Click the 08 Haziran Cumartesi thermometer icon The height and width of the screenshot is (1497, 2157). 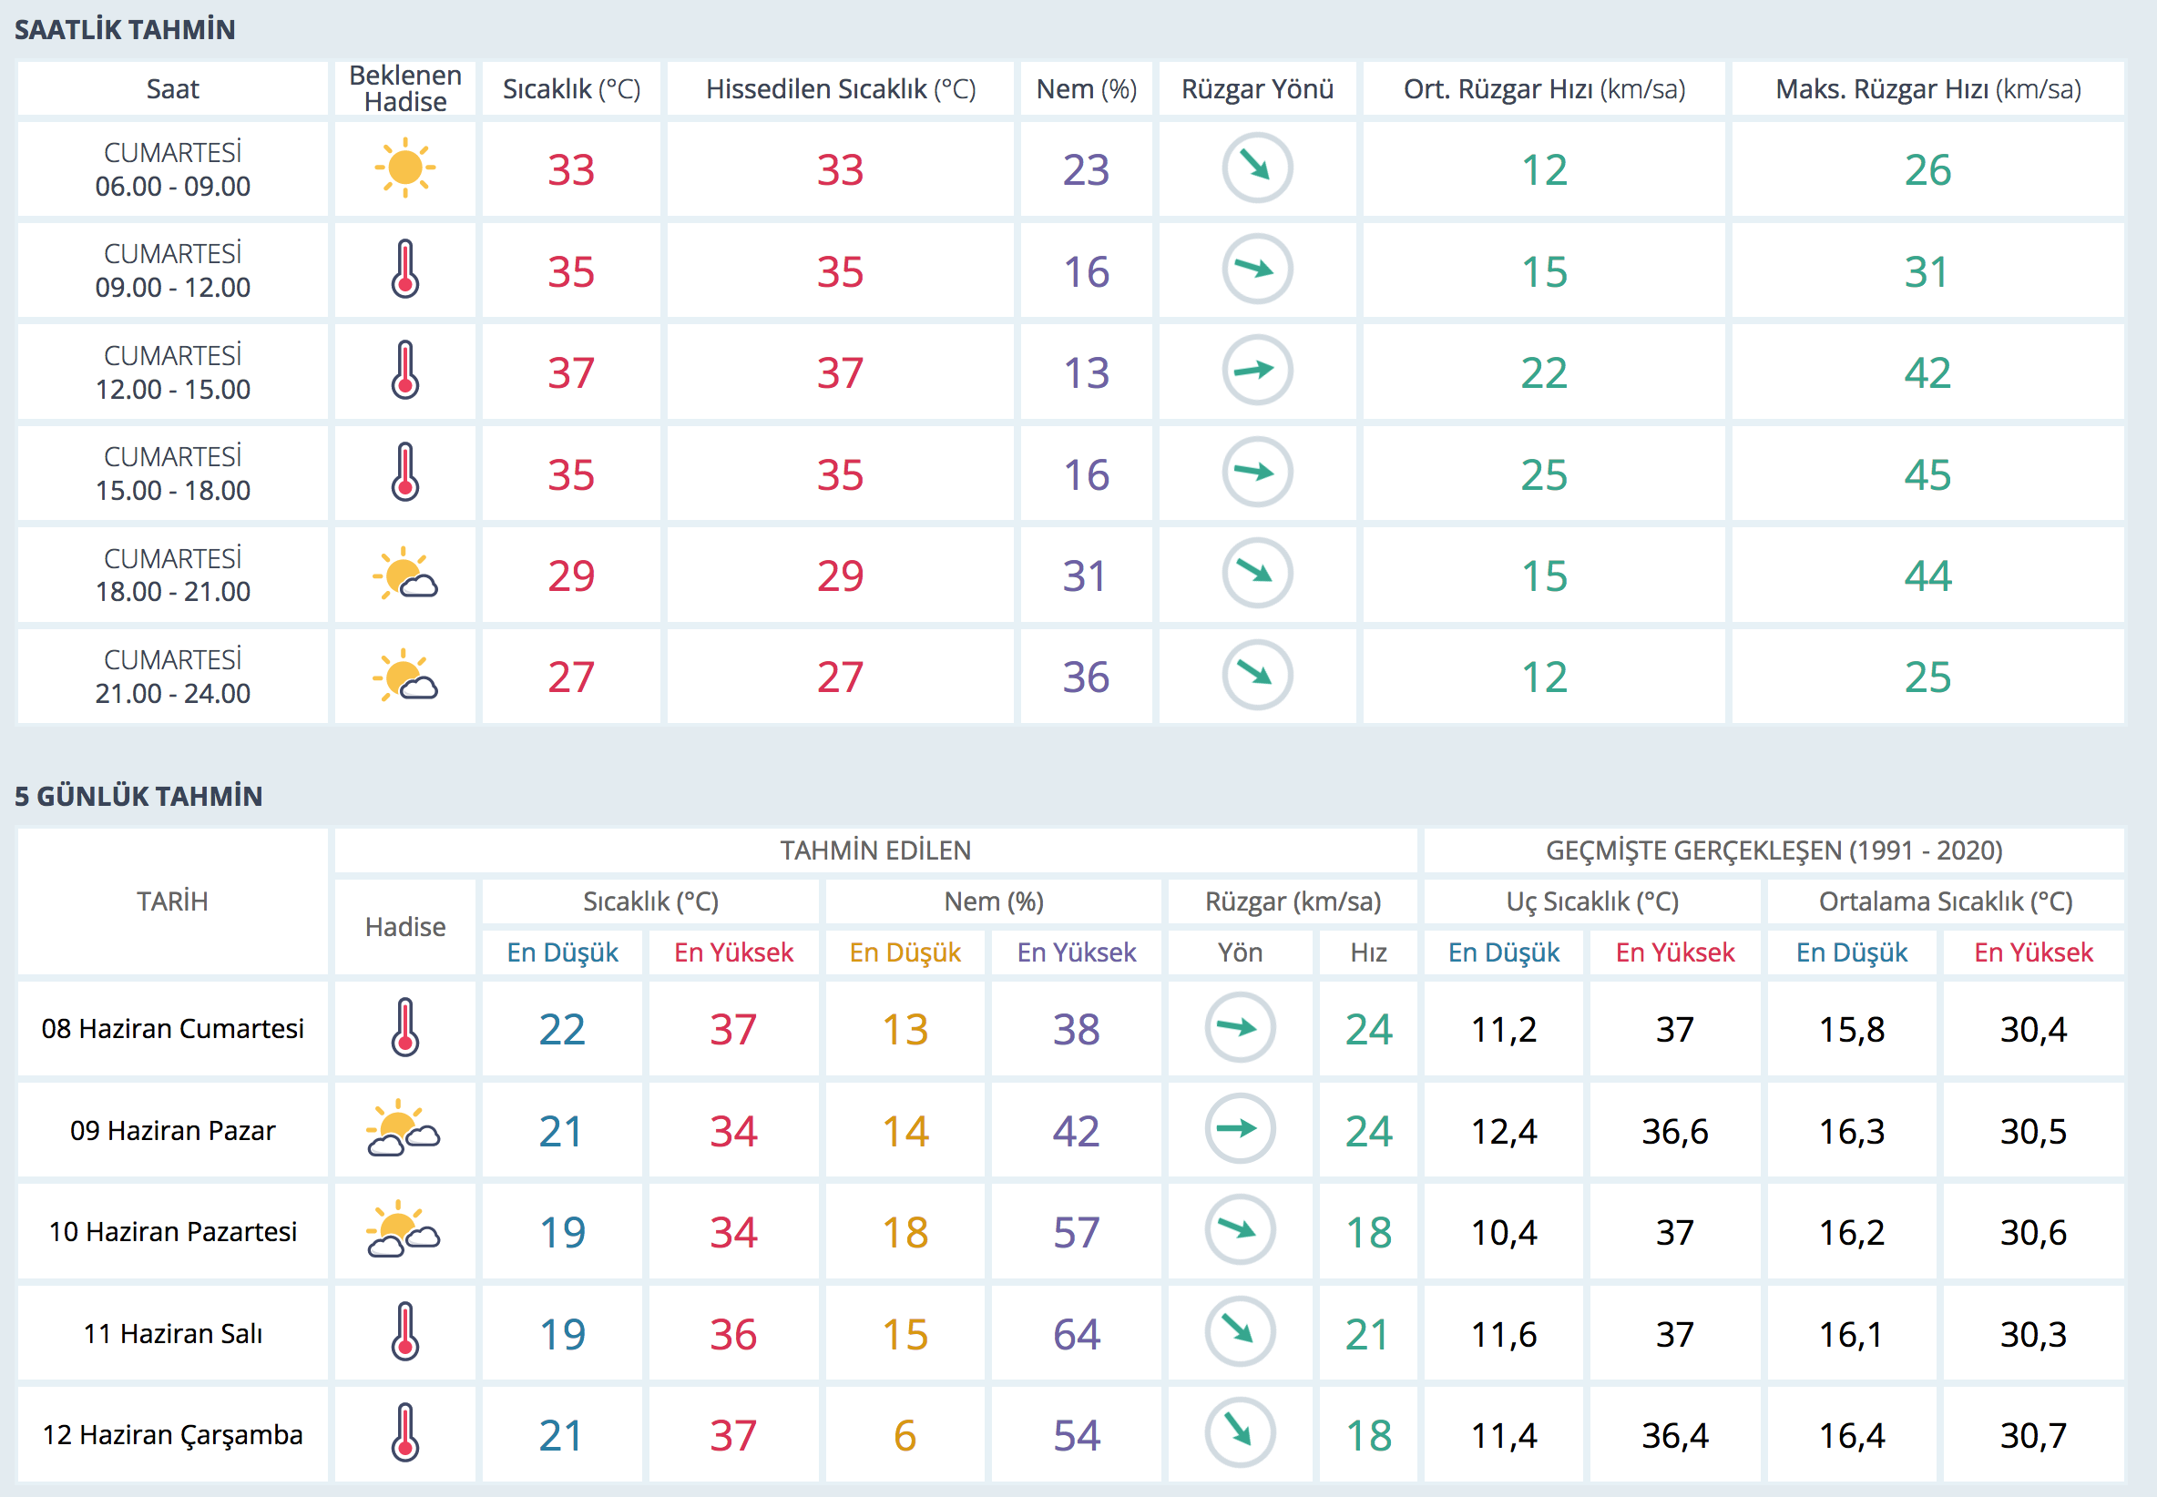[x=405, y=1028]
